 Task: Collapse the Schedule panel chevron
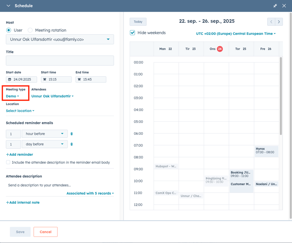(8, 6)
